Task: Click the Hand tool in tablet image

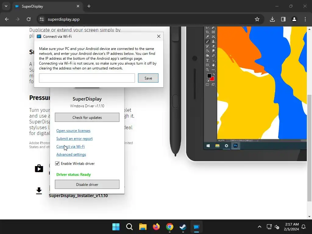Action: (213, 65)
